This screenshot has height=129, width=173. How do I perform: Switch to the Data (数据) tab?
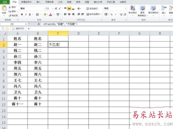69,2
